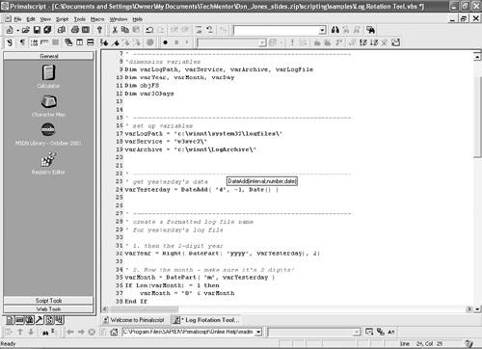Click the Cut scissors icon
482x349 pixels.
115,30
